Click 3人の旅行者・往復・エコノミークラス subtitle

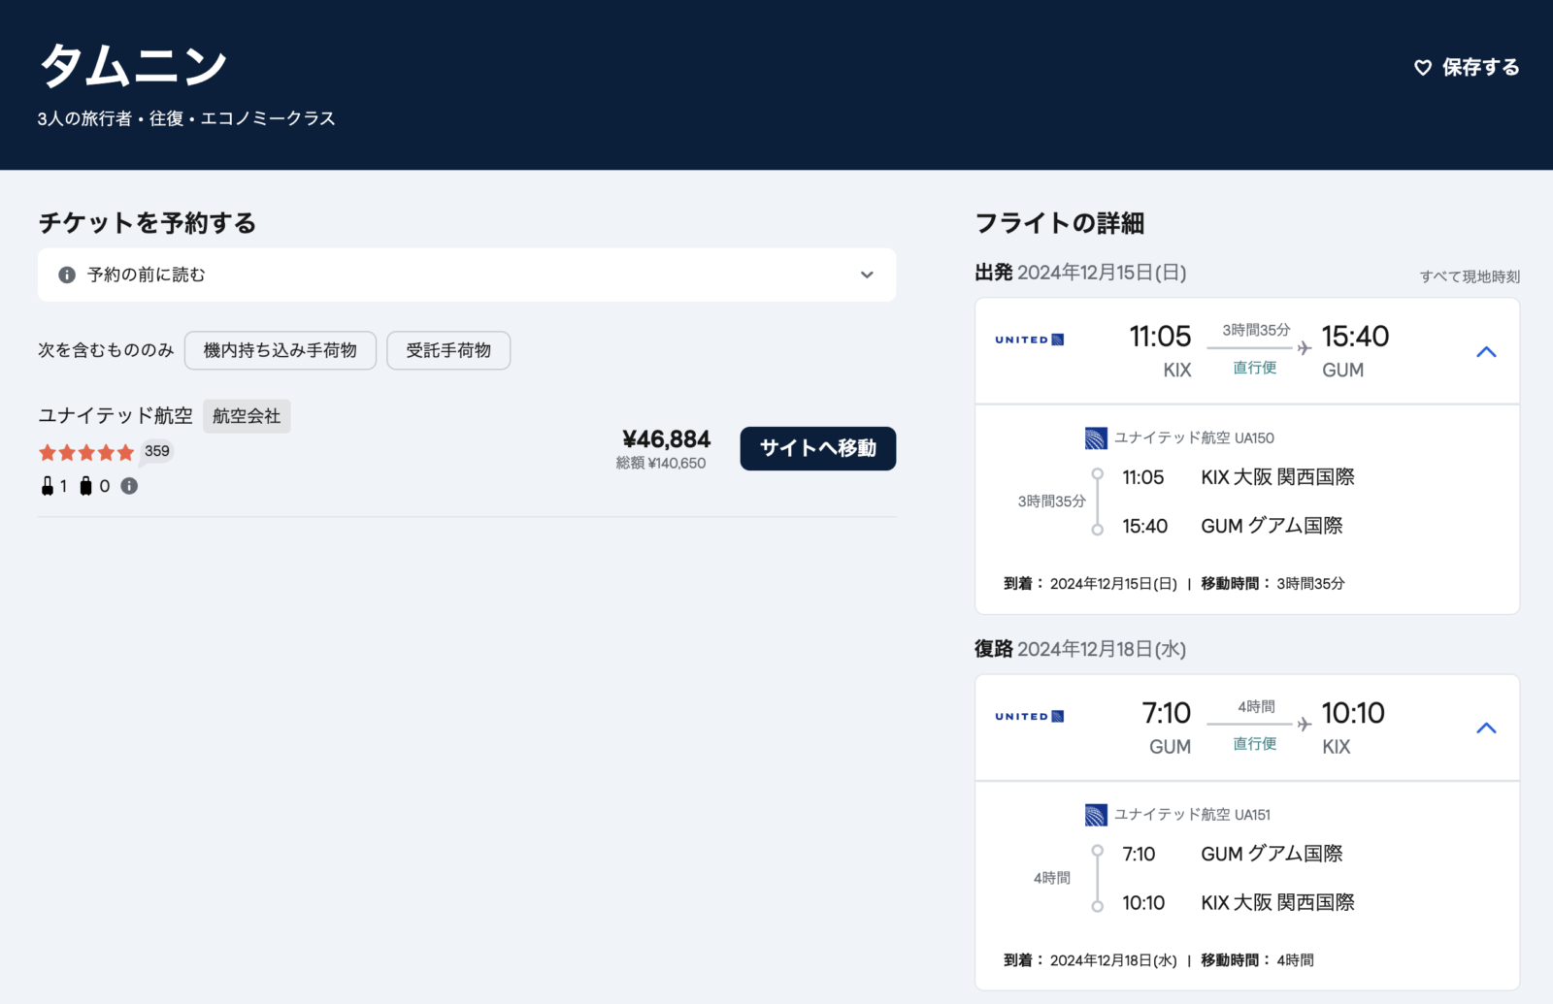186,118
